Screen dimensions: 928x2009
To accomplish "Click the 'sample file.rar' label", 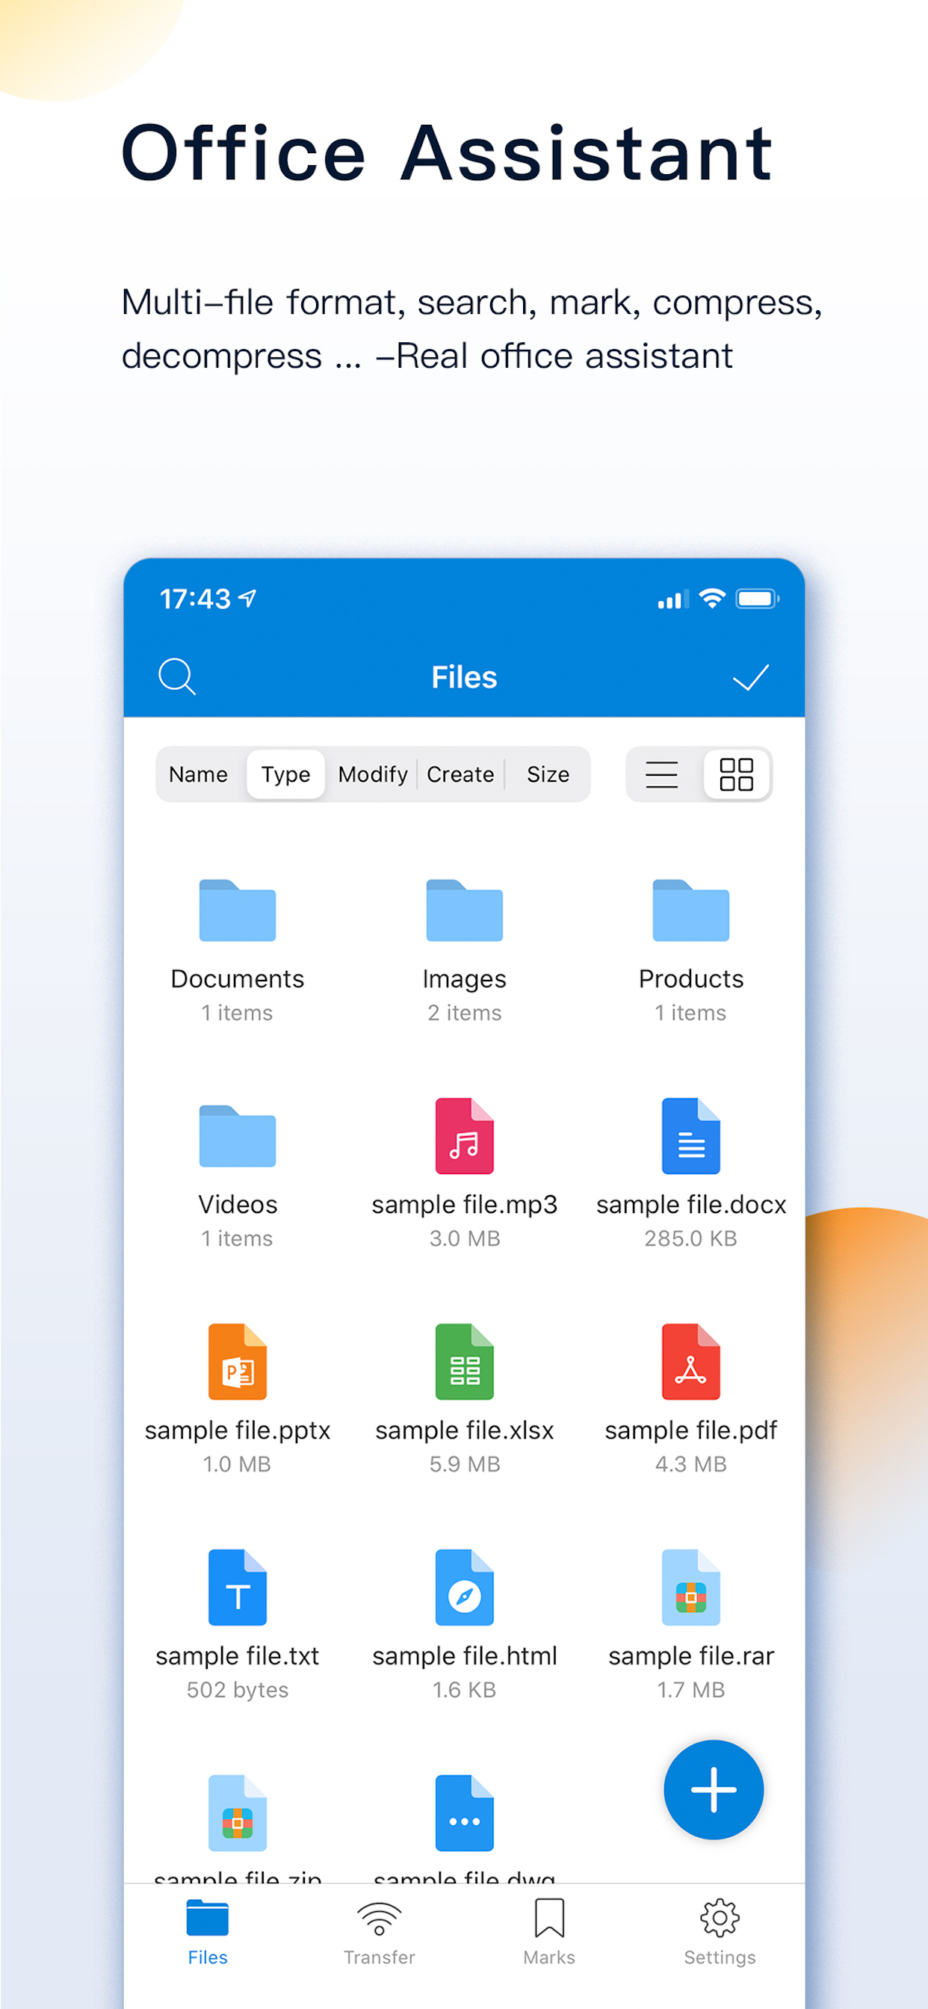I will 691,1655.
